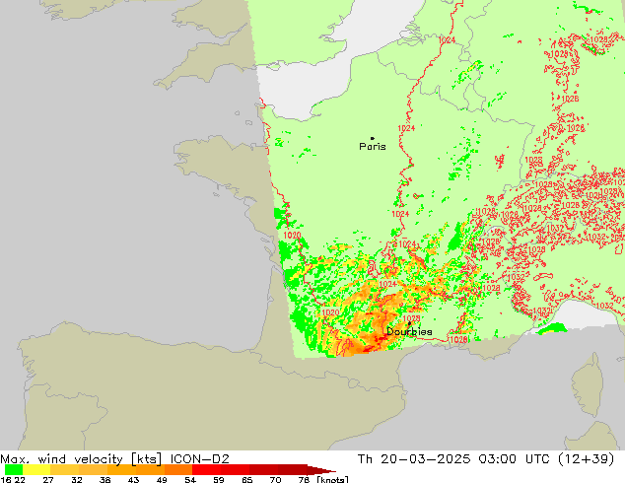The image size is (625, 483).
Task: Click the 'Max. wind velocity [kts]' title text
Action: (x=81, y=459)
